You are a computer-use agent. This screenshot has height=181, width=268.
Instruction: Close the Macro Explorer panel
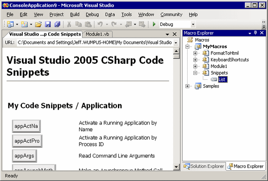point(262,33)
